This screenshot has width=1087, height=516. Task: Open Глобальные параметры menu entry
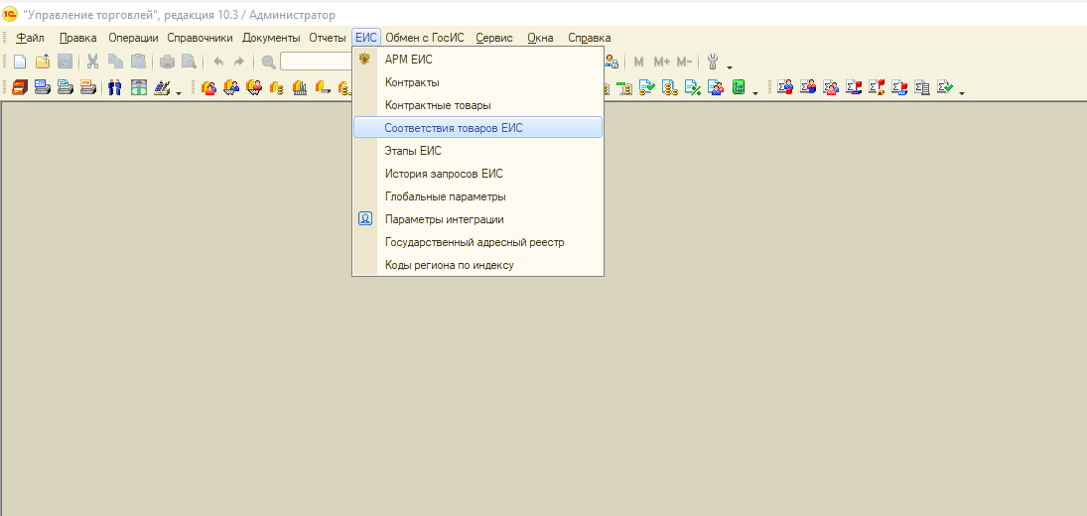coord(477,196)
